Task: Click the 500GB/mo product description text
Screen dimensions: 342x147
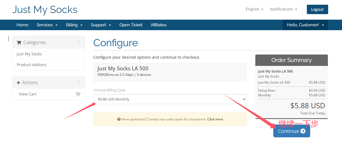Action: click(124, 75)
